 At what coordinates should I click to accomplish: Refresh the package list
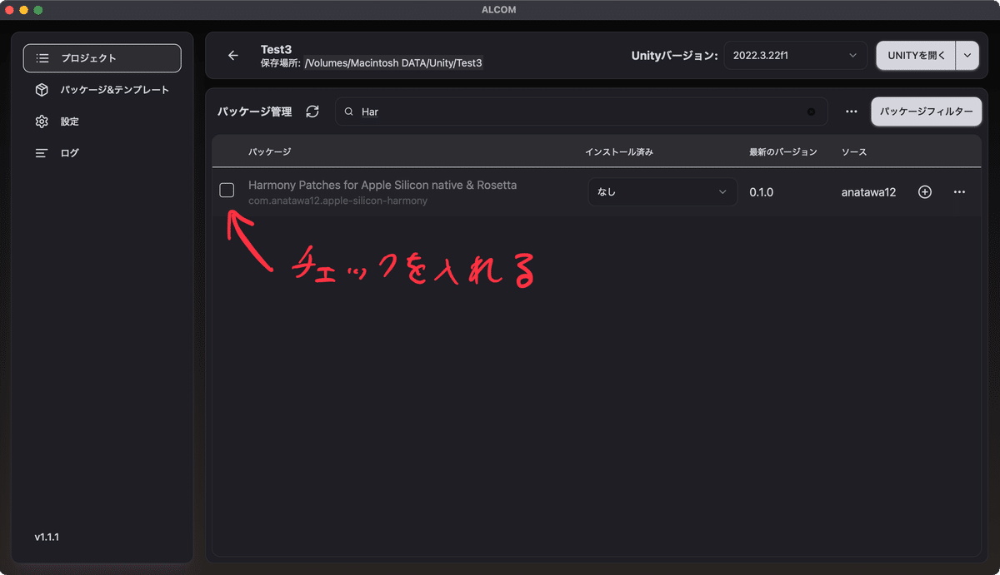tap(312, 111)
